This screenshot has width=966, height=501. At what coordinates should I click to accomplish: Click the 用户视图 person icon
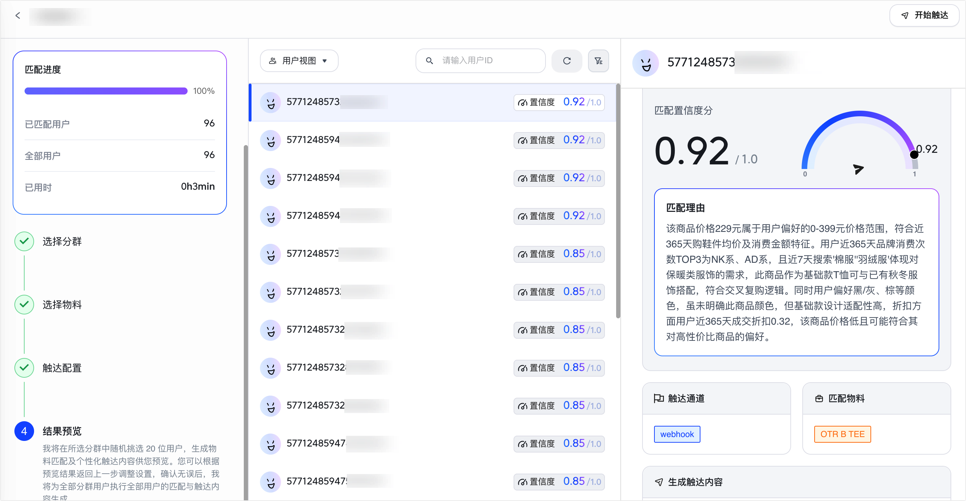tap(273, 61)
